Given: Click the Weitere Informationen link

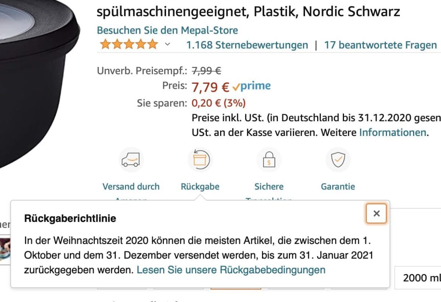Looking at the screenshot, I should tap(393, 133).
